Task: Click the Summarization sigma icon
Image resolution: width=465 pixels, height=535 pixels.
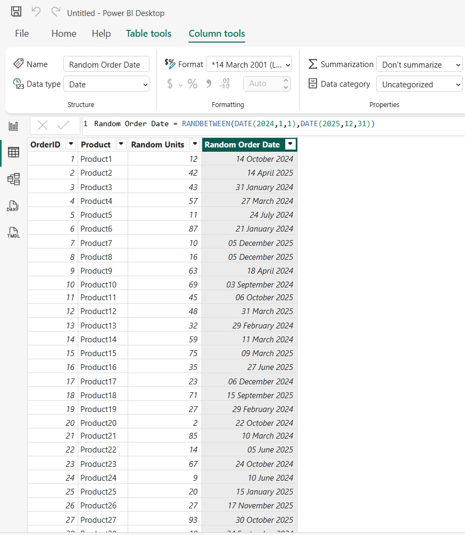Action: pos(313,64)
